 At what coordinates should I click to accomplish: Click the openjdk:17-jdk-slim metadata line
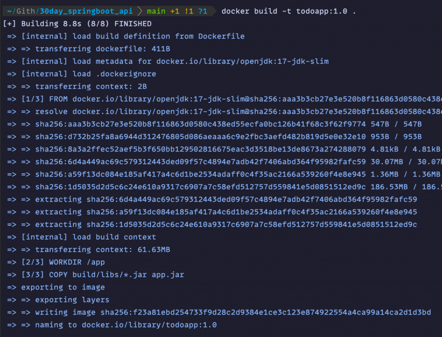pos(175,61)
